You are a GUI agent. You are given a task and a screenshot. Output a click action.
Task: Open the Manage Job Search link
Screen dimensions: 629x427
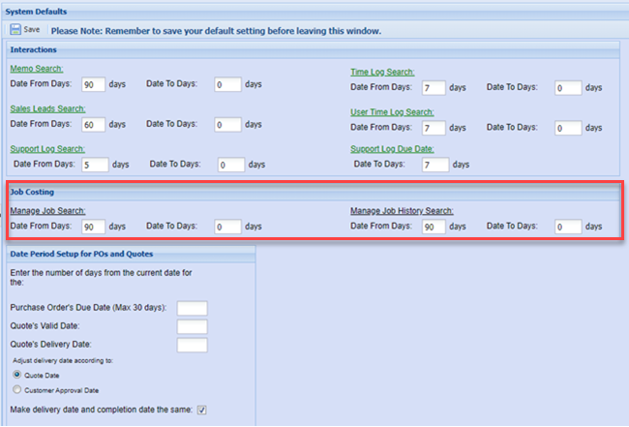[47, 211]
